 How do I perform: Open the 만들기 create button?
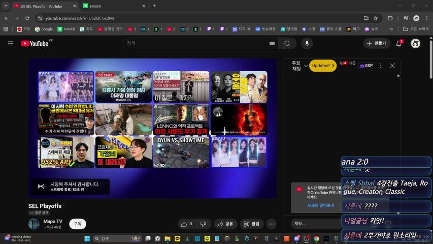pyautogui.click(x=376, y=43)
